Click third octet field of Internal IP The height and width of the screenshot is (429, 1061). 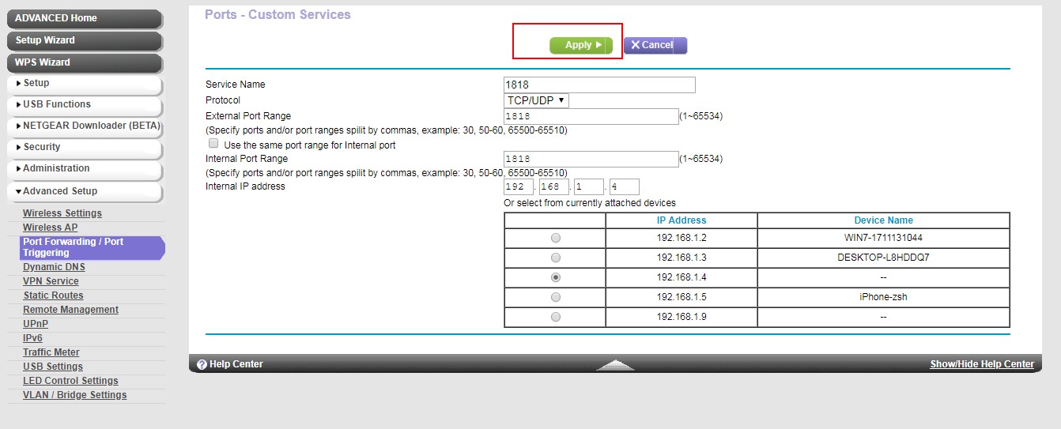(x=590, y=187)
